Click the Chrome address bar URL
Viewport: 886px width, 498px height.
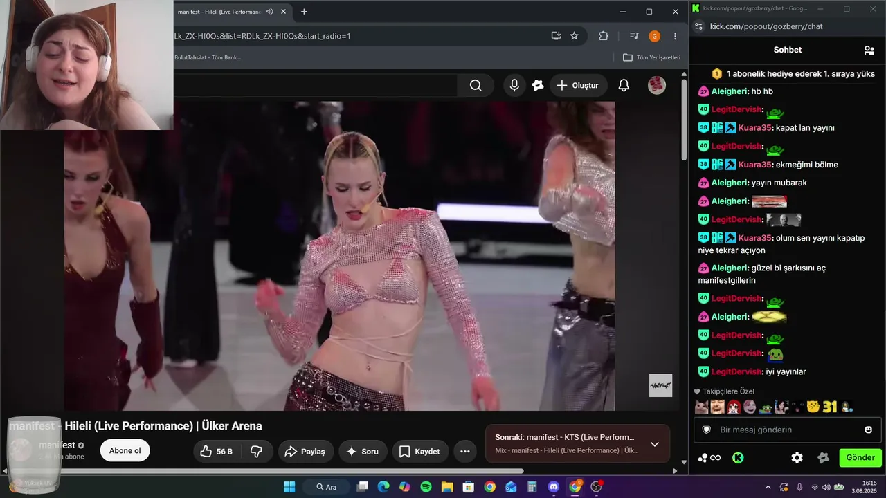tap(263, 36)
